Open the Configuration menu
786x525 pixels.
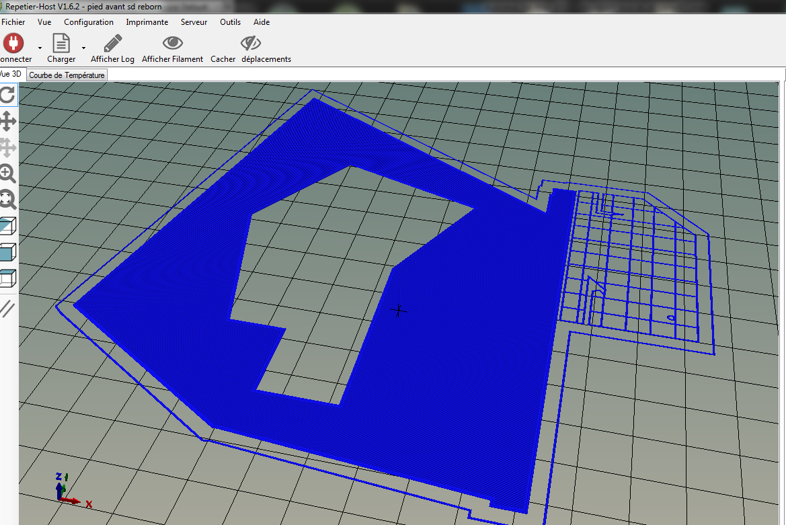coord(89,22)
